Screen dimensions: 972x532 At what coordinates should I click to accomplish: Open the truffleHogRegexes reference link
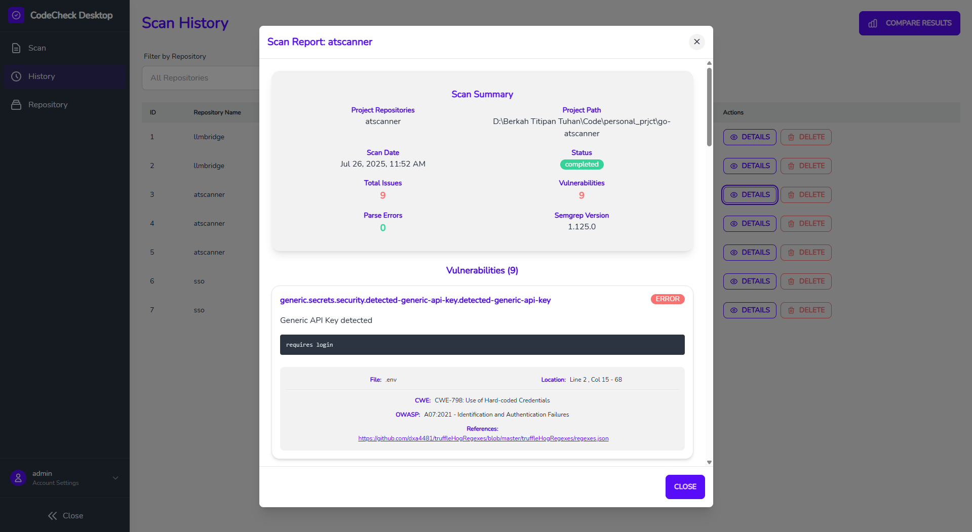(x=483, y=438)
